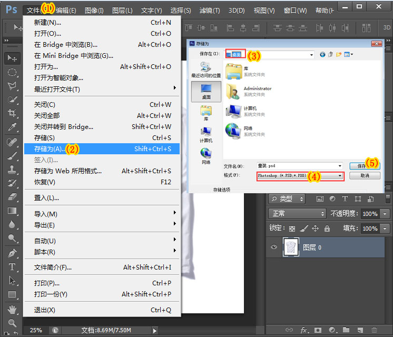Click the 保存 button

365,166
